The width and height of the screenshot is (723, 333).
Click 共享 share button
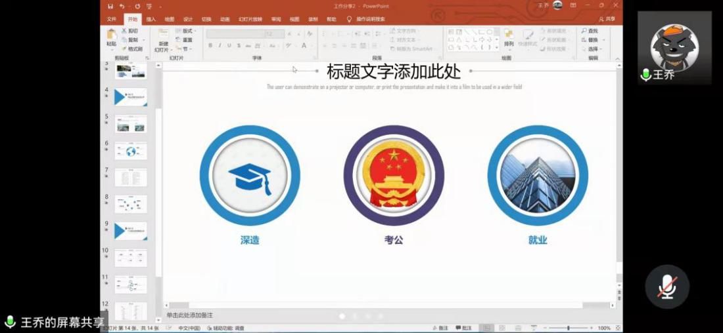[607, 19]
